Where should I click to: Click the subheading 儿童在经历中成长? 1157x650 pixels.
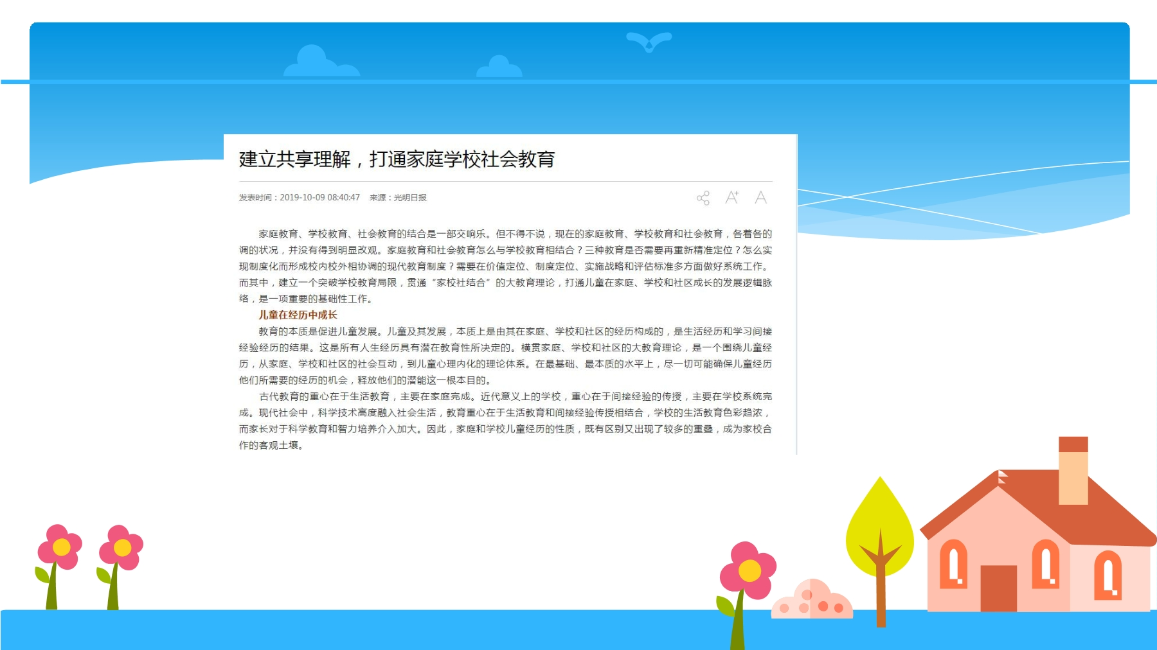298,315
